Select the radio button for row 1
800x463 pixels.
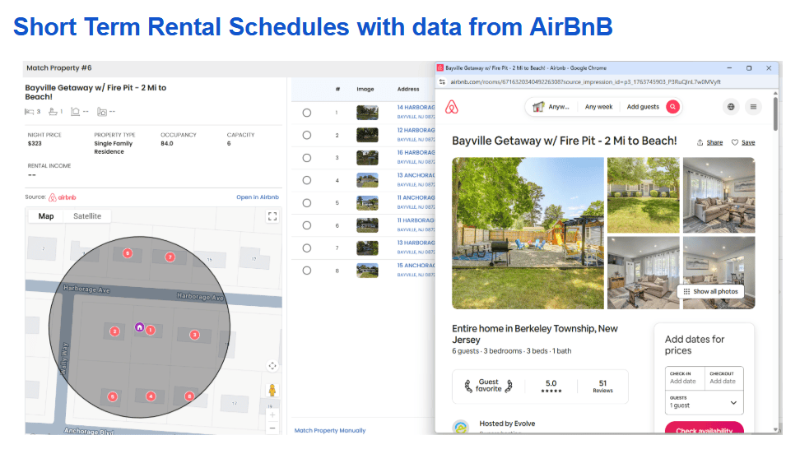307,113
